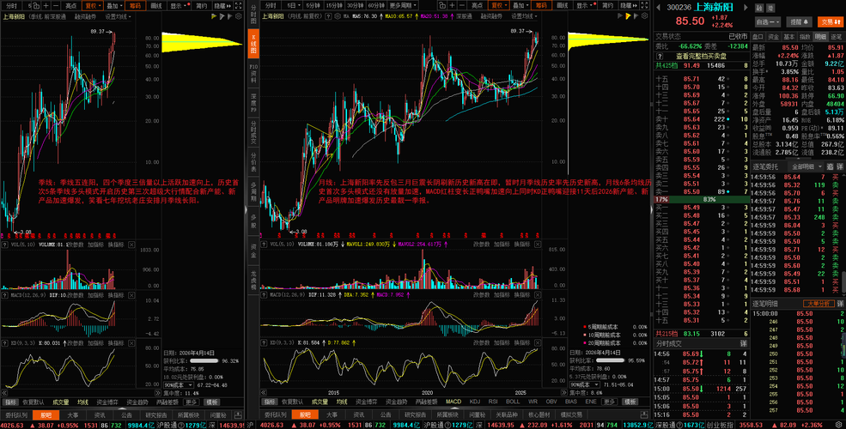Open the 复权 dropdown on the left chart
The height and width of the screenshot is (429, 846).
(92, 5)
